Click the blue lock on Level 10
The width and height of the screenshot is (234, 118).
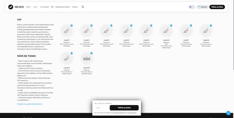[92, 53]
